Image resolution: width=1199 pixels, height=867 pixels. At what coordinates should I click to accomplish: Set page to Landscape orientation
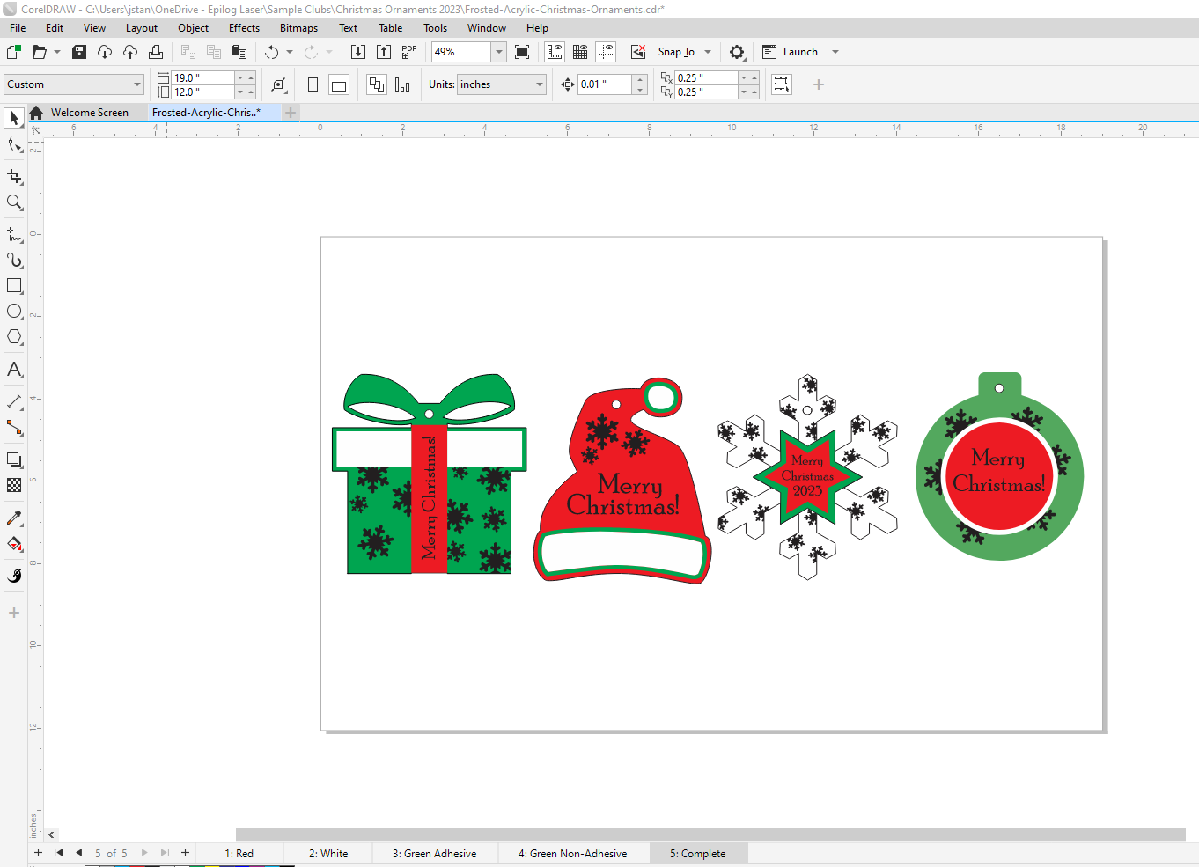click(x=338, y=84)
